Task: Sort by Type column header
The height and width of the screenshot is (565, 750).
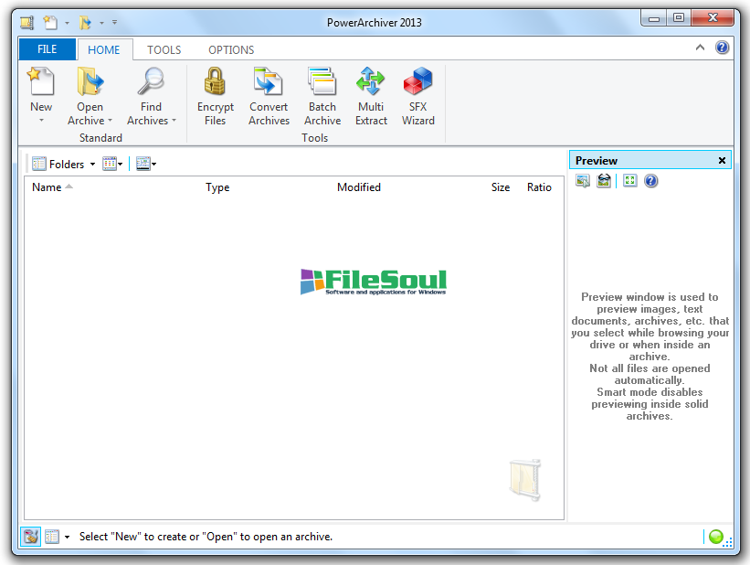Action: (217, 187)
